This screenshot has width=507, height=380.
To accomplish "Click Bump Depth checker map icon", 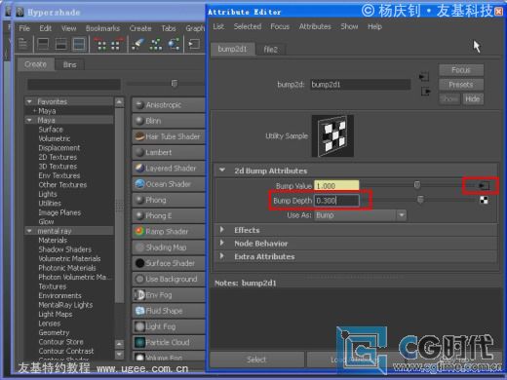I will pyautogui.click(x=484, y=200).
